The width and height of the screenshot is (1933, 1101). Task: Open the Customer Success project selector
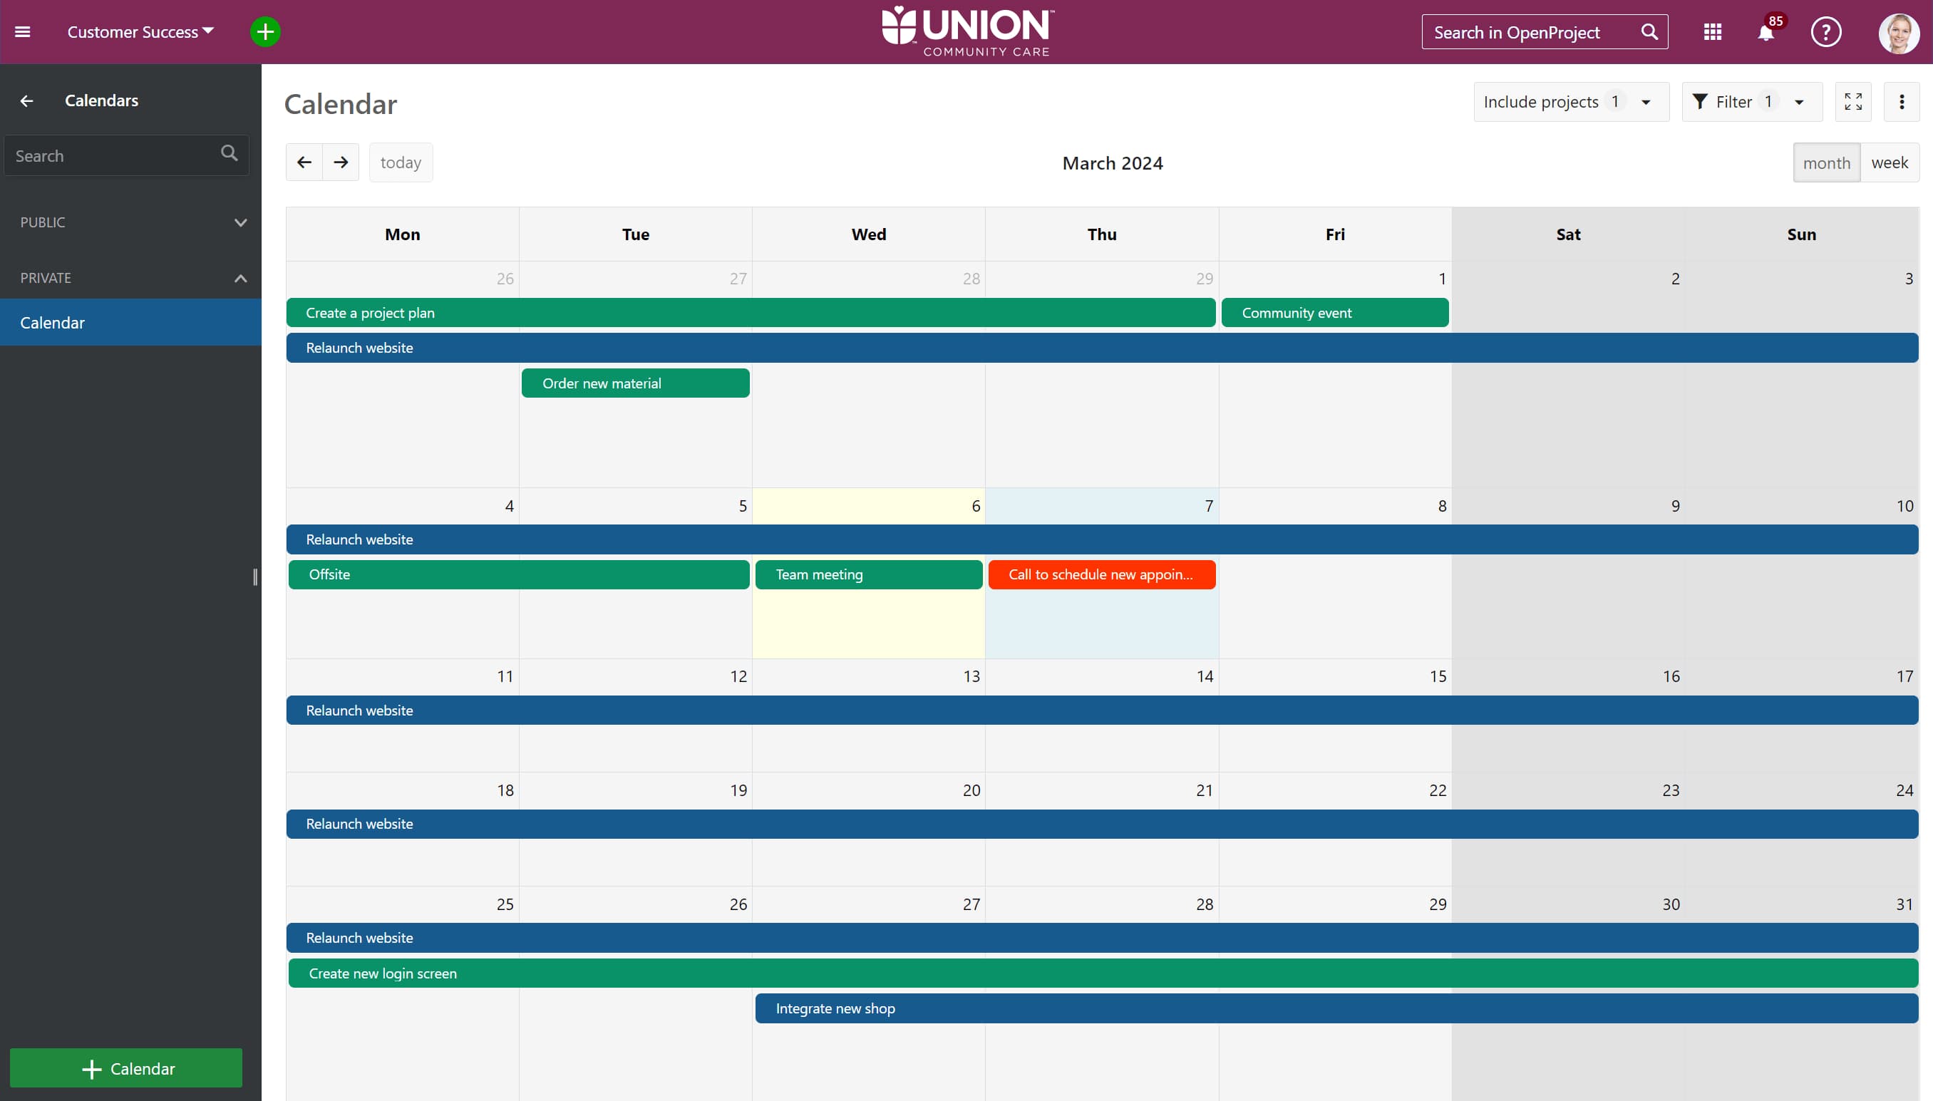click(140, 32)
